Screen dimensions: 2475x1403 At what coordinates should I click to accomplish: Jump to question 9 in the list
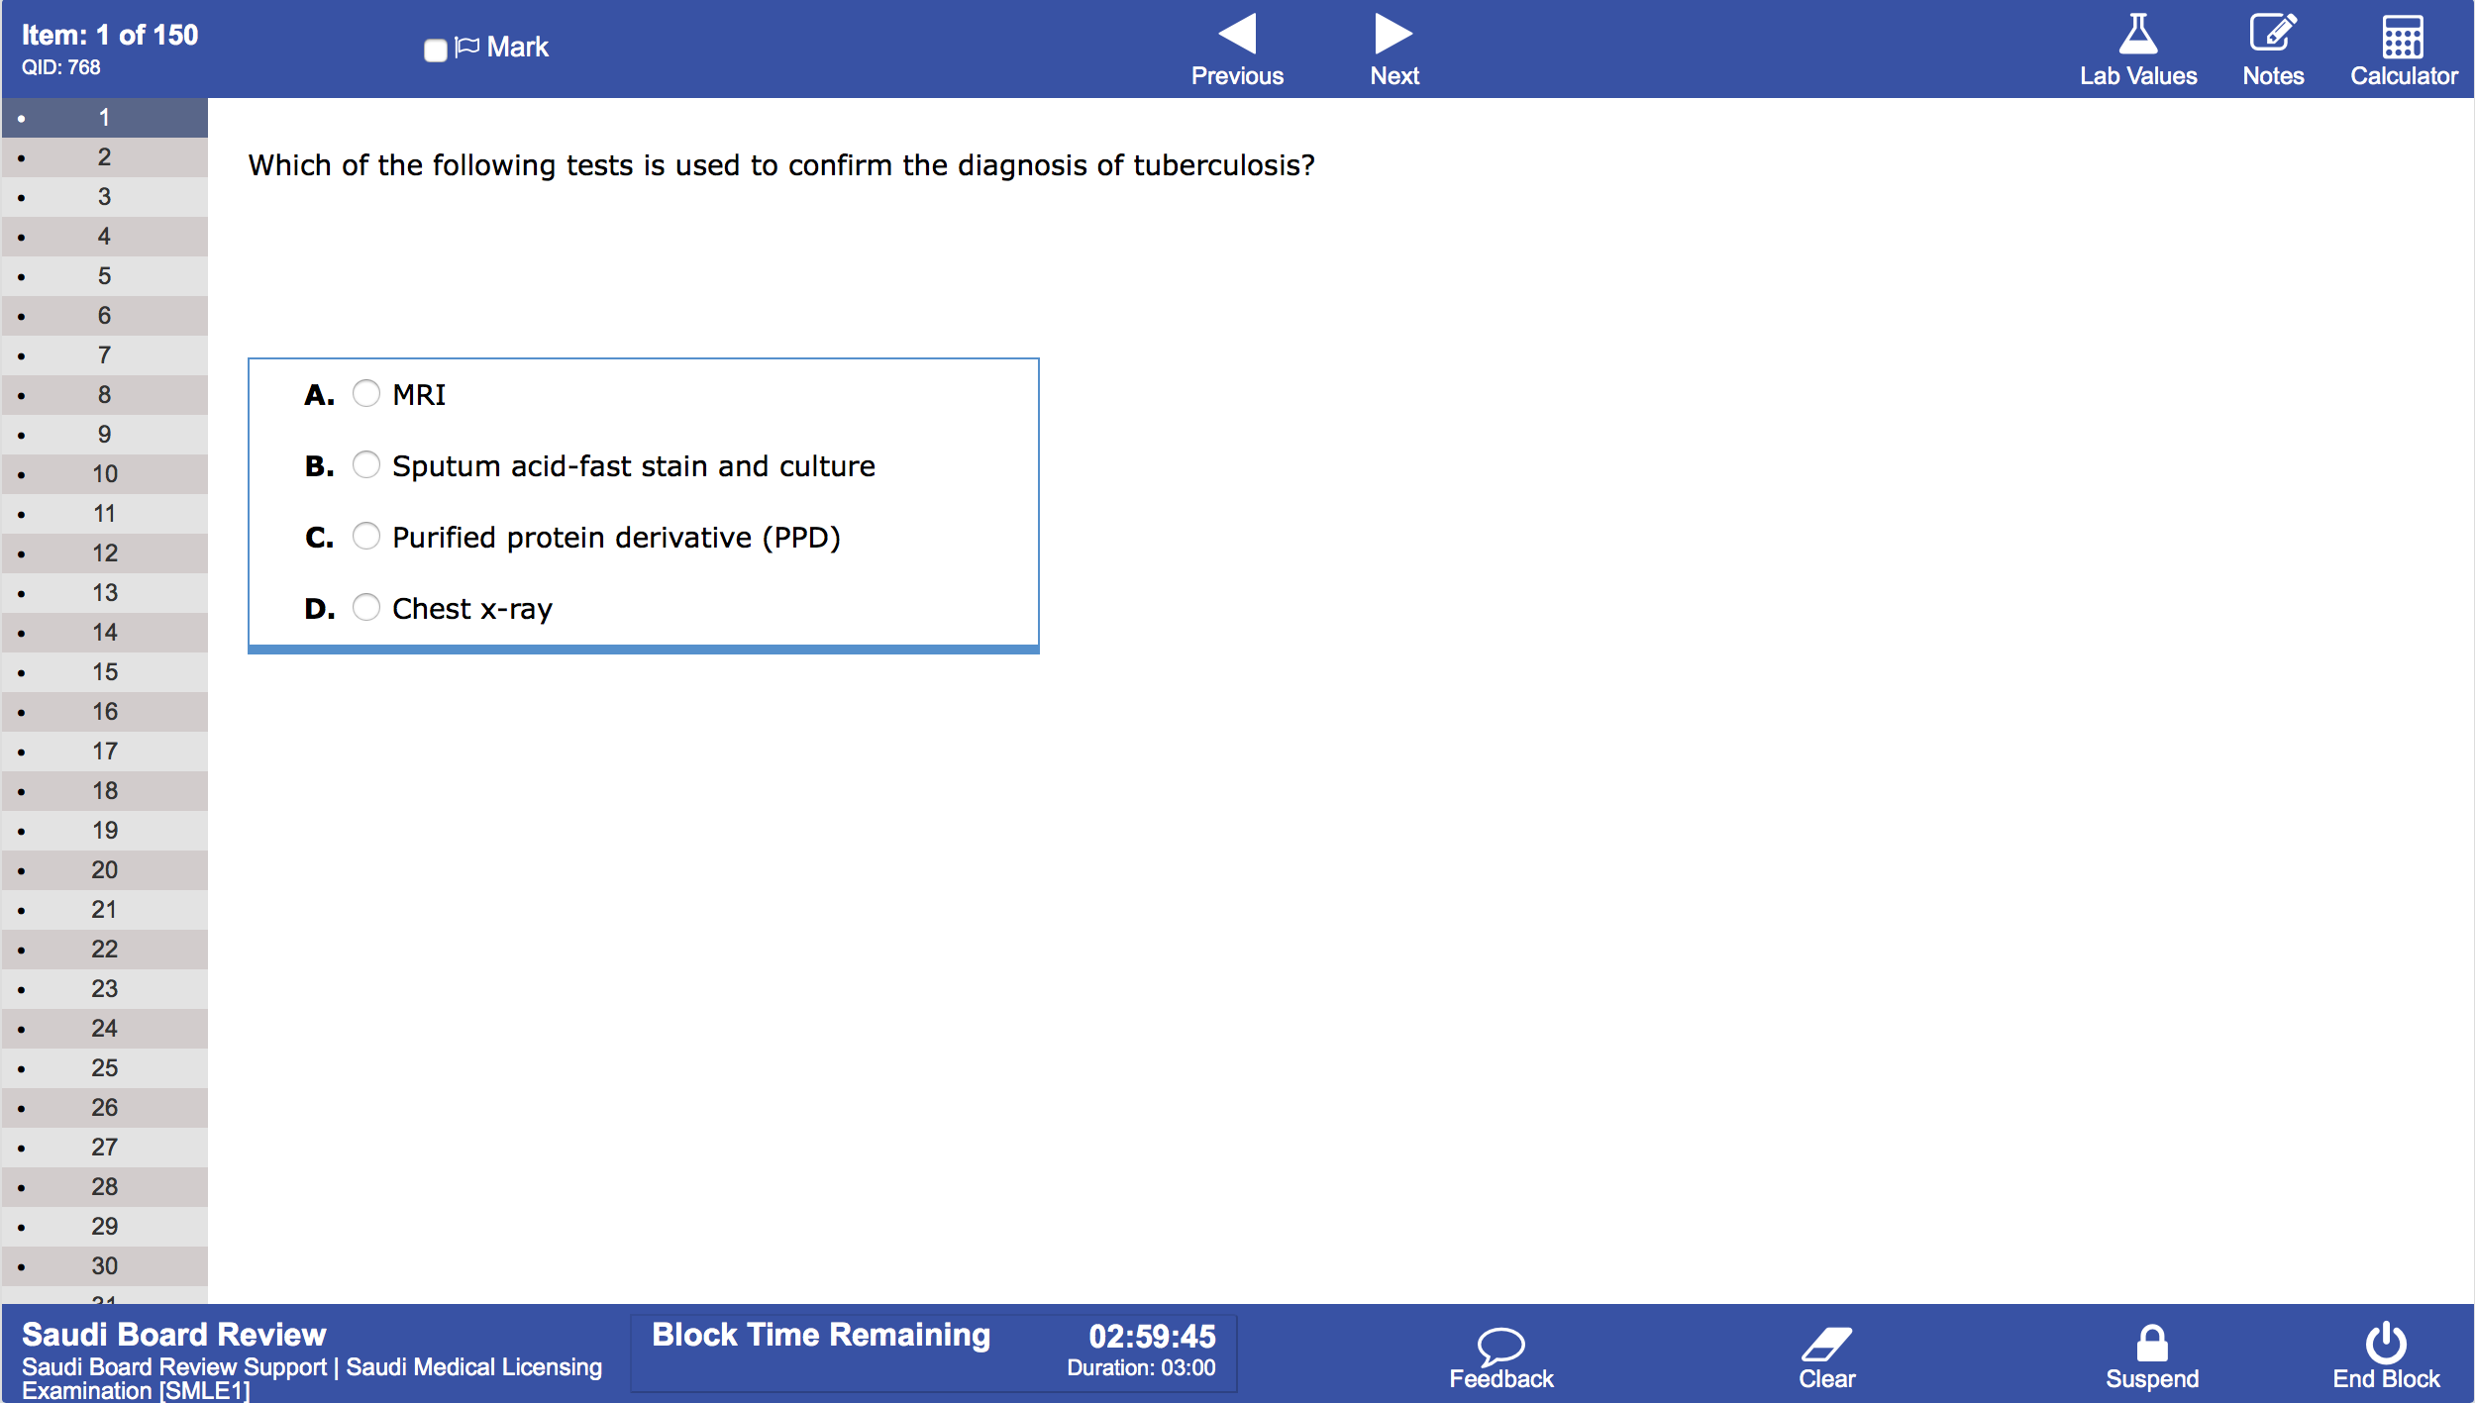coord(104,435)
